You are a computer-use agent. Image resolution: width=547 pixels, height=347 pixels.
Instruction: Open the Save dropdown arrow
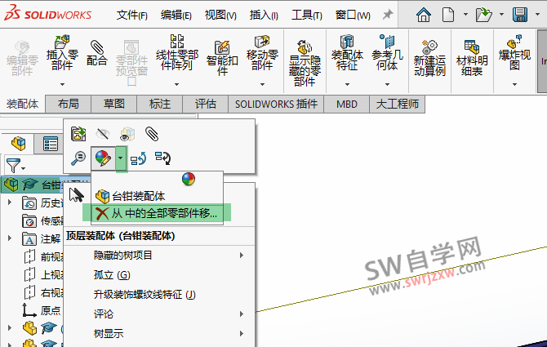click(x=537, y=15)
